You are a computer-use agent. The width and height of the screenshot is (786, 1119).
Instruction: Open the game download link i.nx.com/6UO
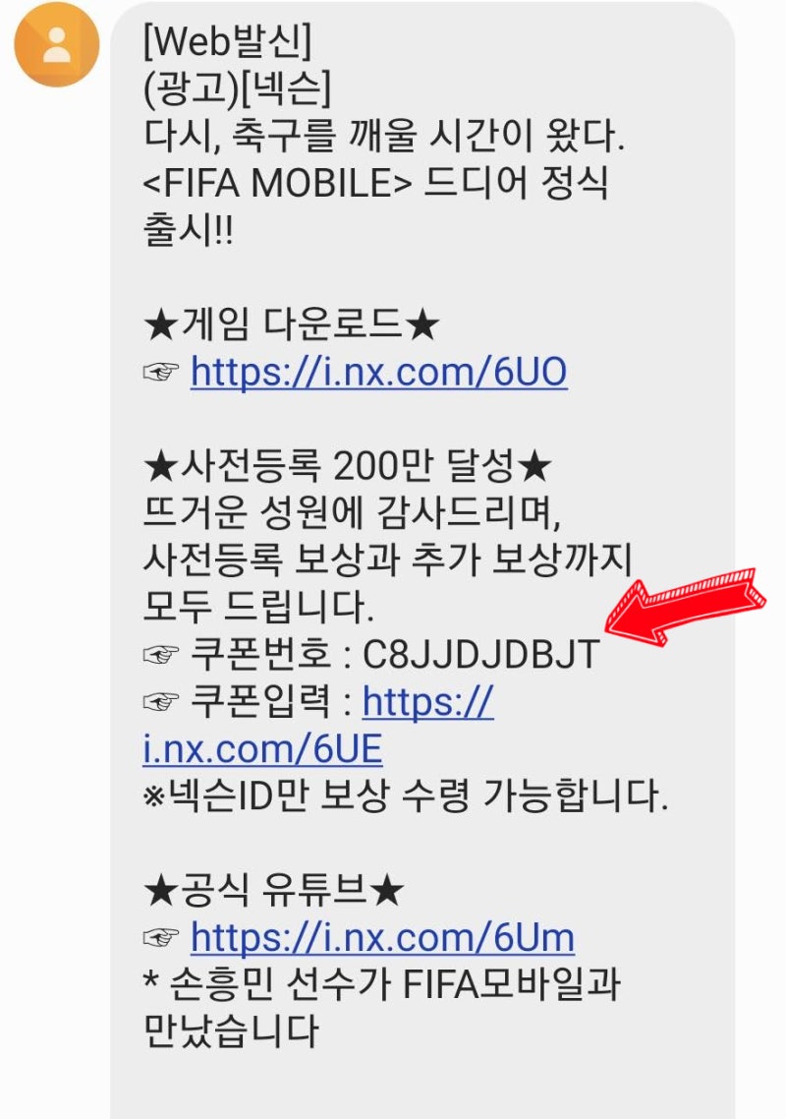click(378, 372)
